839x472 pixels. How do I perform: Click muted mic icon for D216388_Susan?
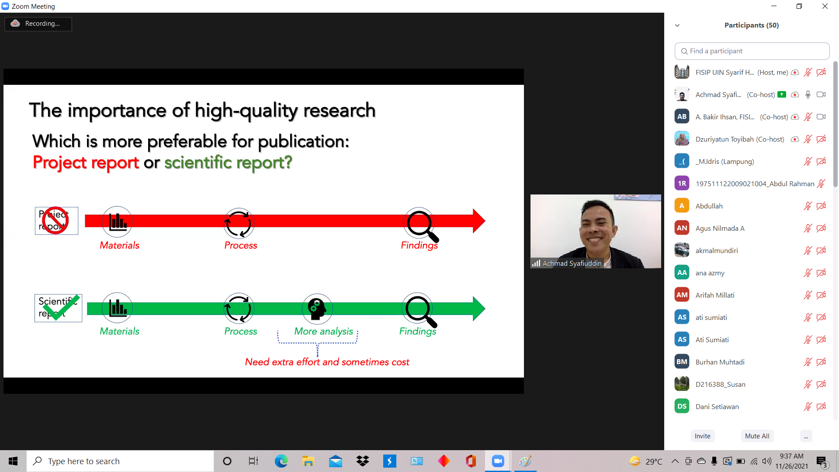click(808, 384)
